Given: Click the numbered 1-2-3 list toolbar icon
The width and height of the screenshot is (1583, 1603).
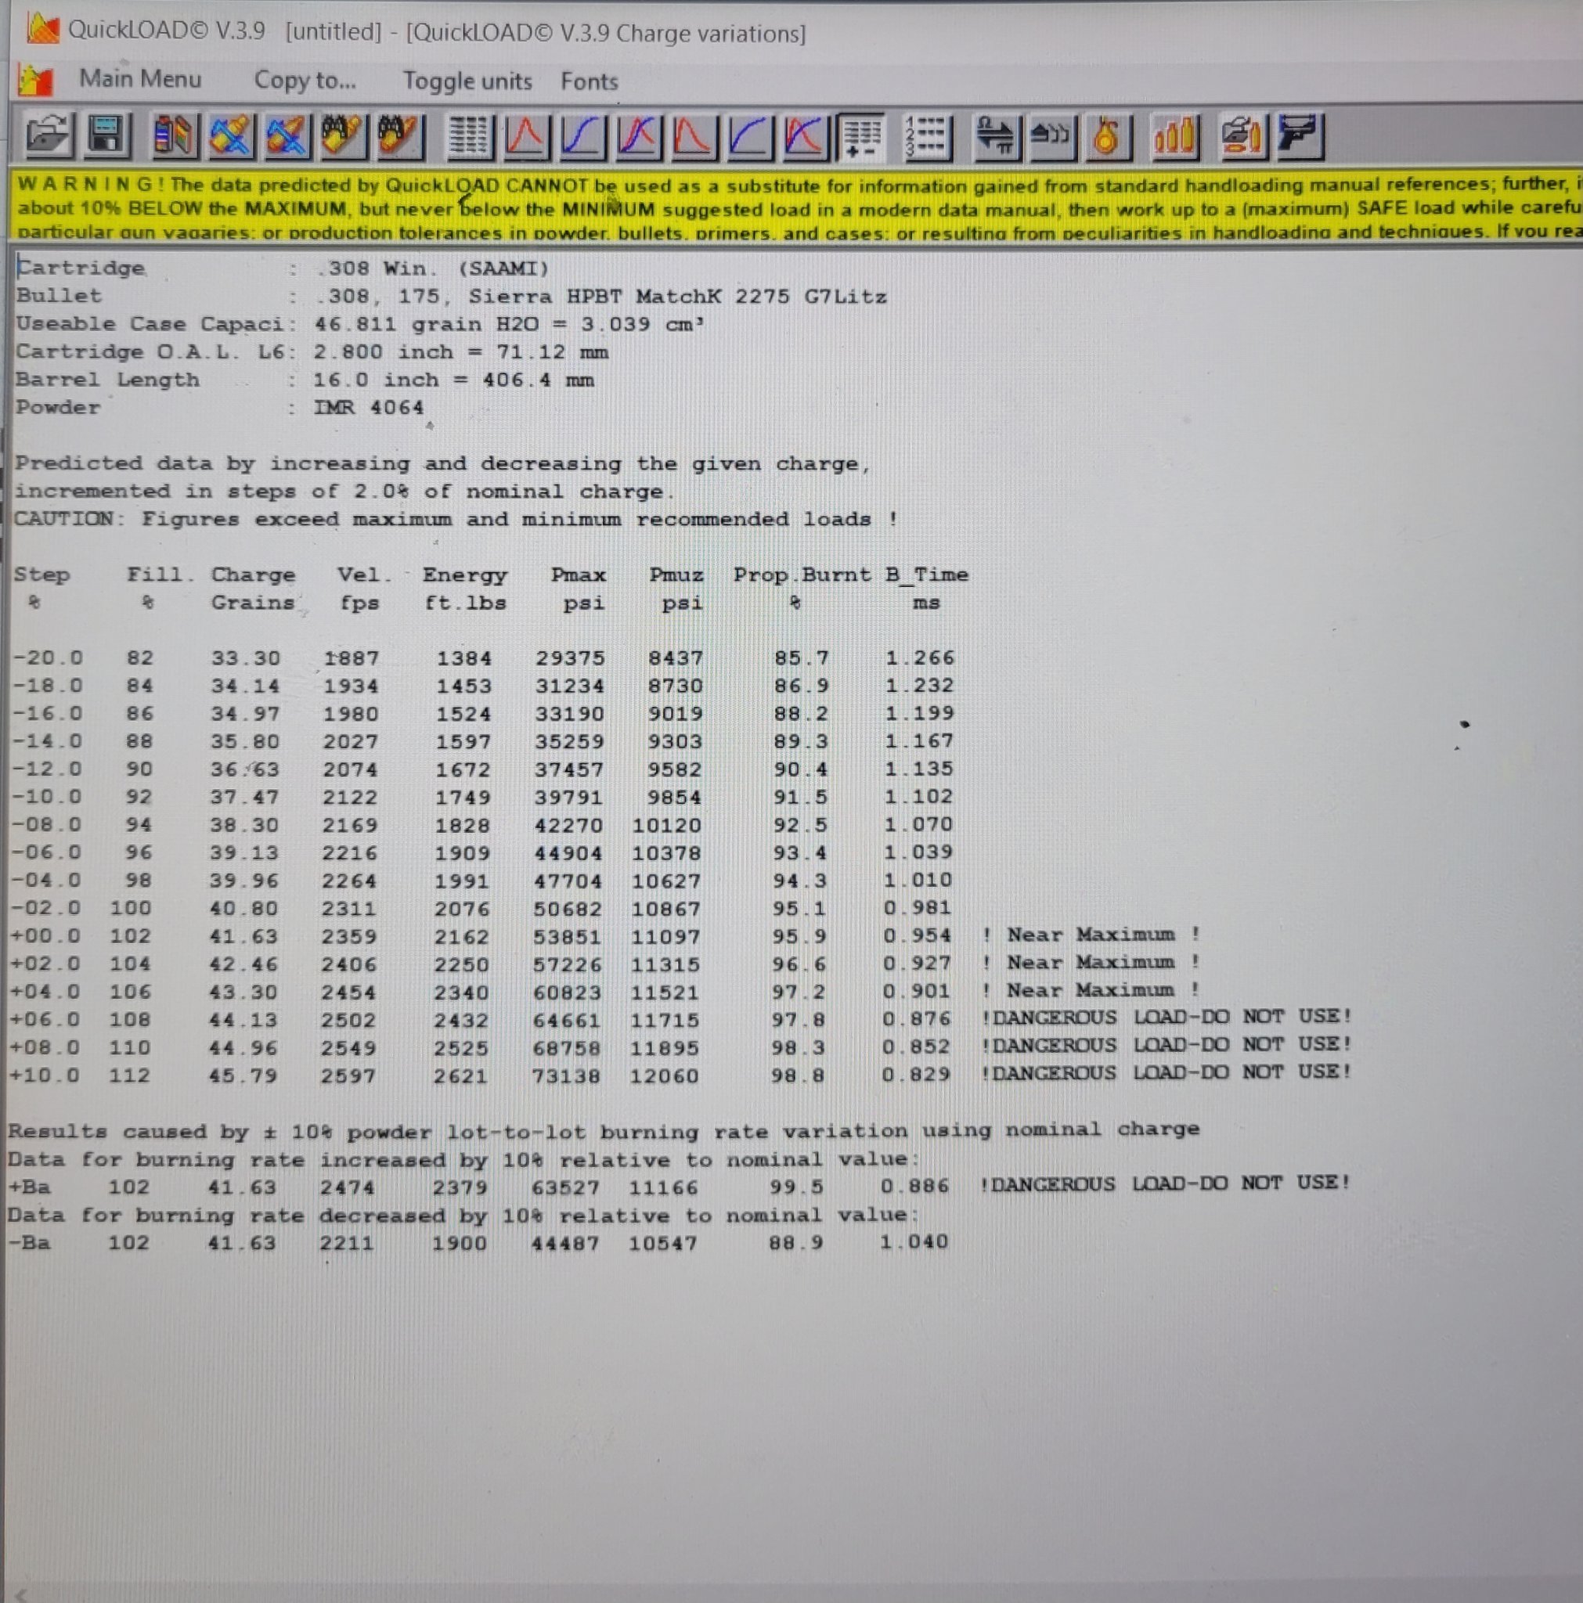Looking at the screenshot, I should click(927, 137).
